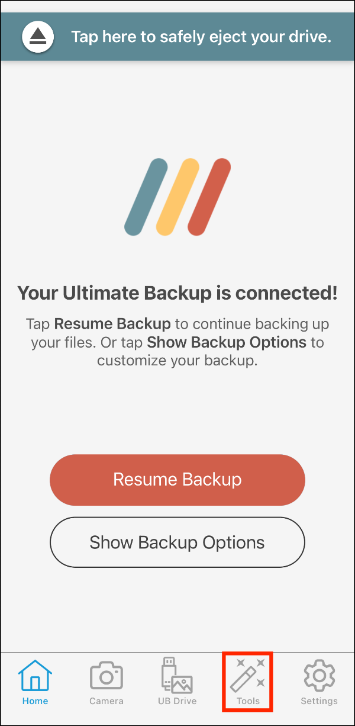Tap the eject drive icon
This screenshot has width=355, height=726.
tap(38, 37)
